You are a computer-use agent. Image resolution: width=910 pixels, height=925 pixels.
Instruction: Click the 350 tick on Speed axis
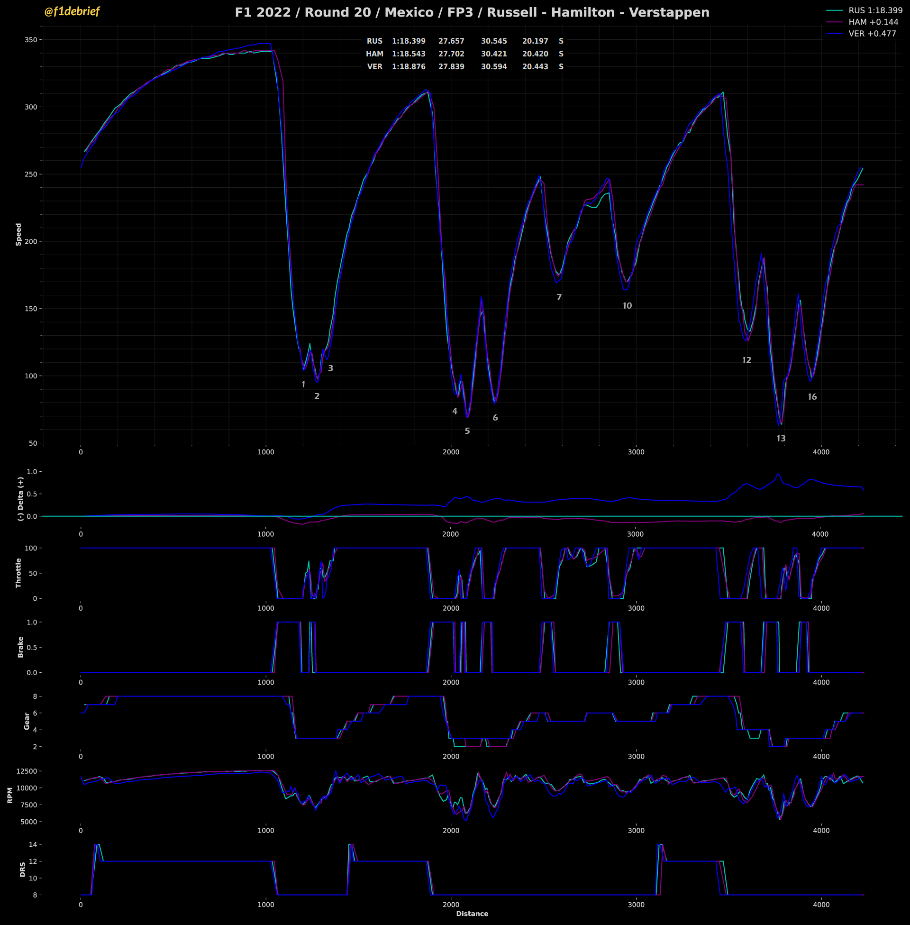click(x=31, y=40)
